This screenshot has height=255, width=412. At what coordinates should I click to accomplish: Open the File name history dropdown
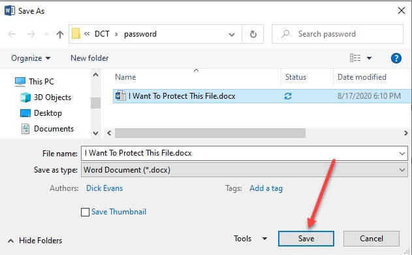pos(402,154)
